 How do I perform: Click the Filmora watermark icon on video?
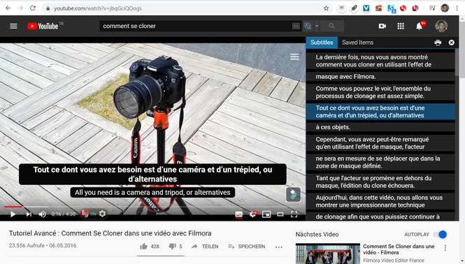tap(293, 195)
